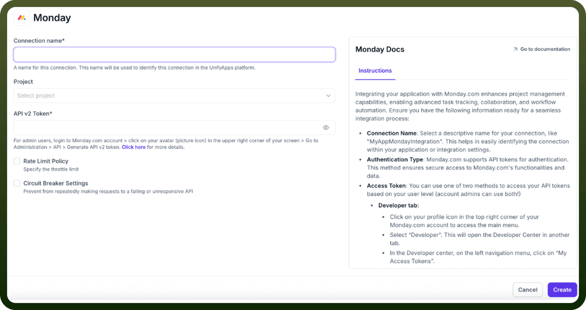Click the Circuit Breaker Settings label
Viewport: 586px width, 310px height.
tap(56, 183)
